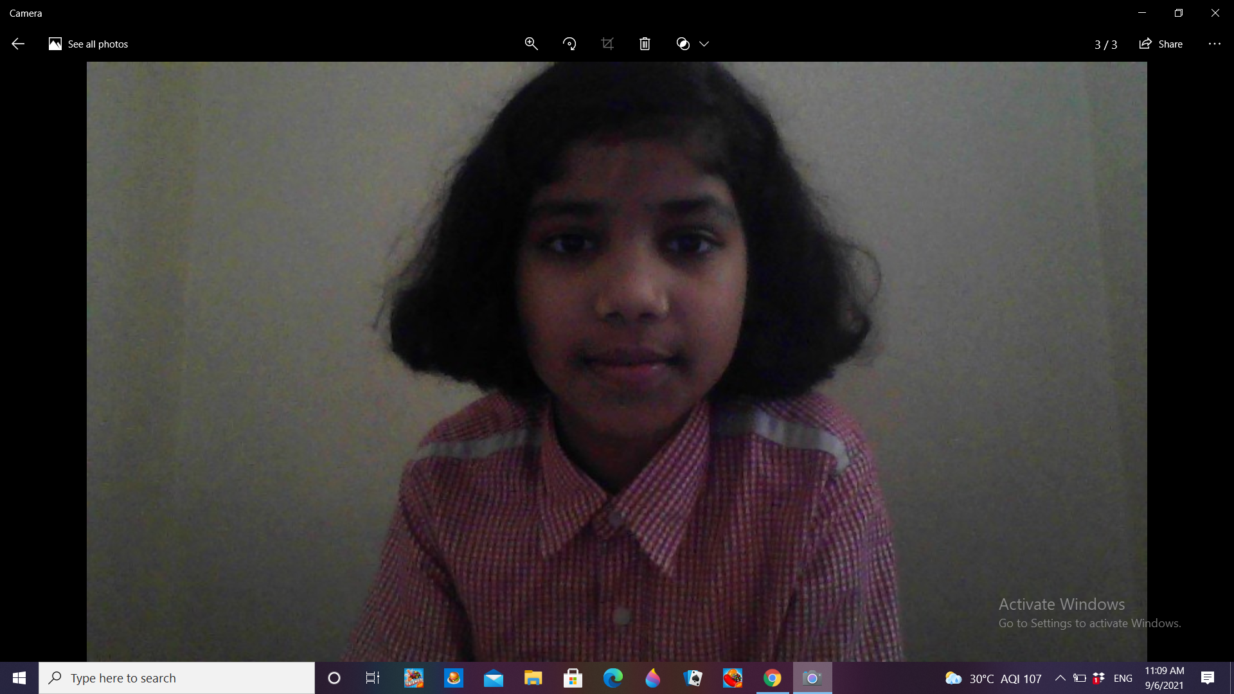Launch Google Chrome from taskbar
The height and width of the screenshot is (694, 1234).
click(x=773, y=678)
